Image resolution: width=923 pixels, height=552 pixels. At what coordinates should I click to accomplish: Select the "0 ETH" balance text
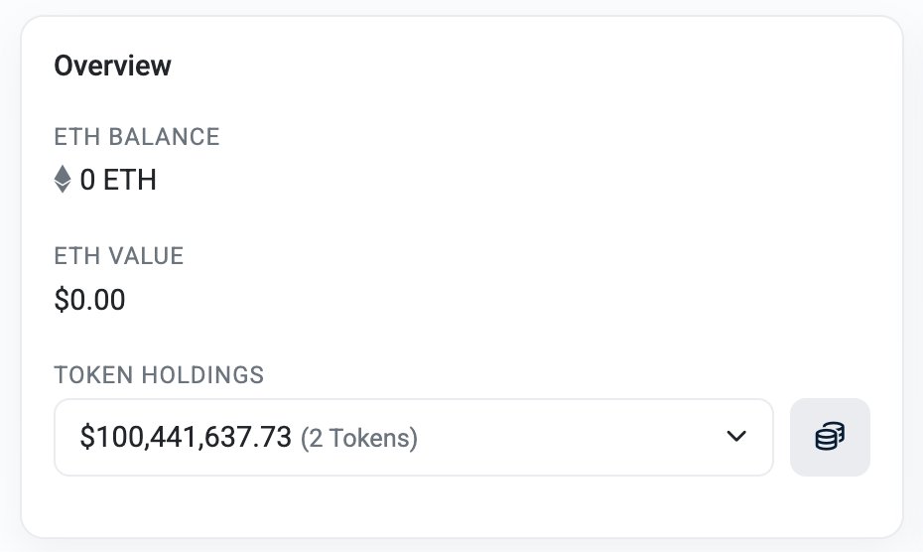(x=118, y=181)
